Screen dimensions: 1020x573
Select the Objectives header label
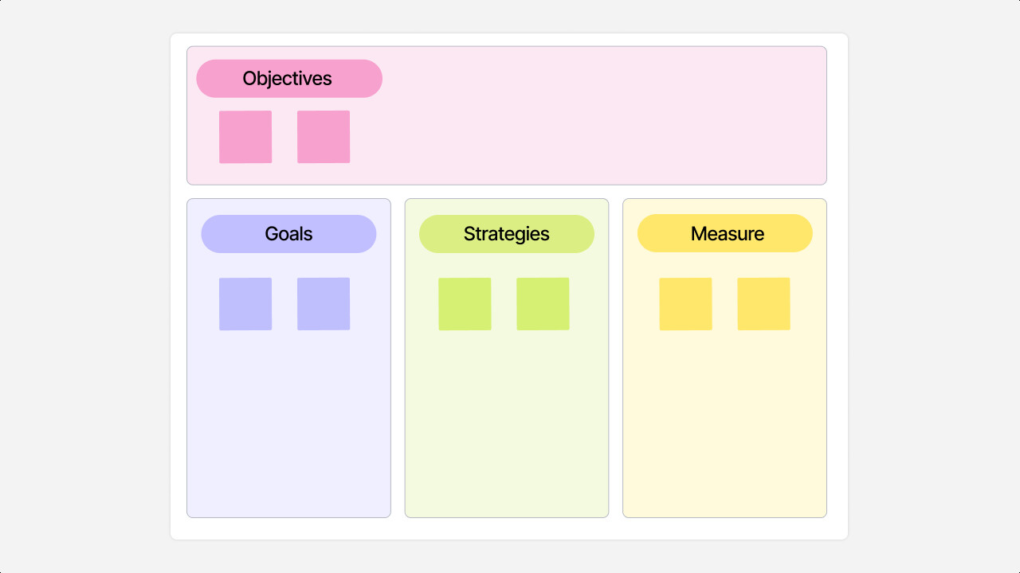click(x=288, y=79)
